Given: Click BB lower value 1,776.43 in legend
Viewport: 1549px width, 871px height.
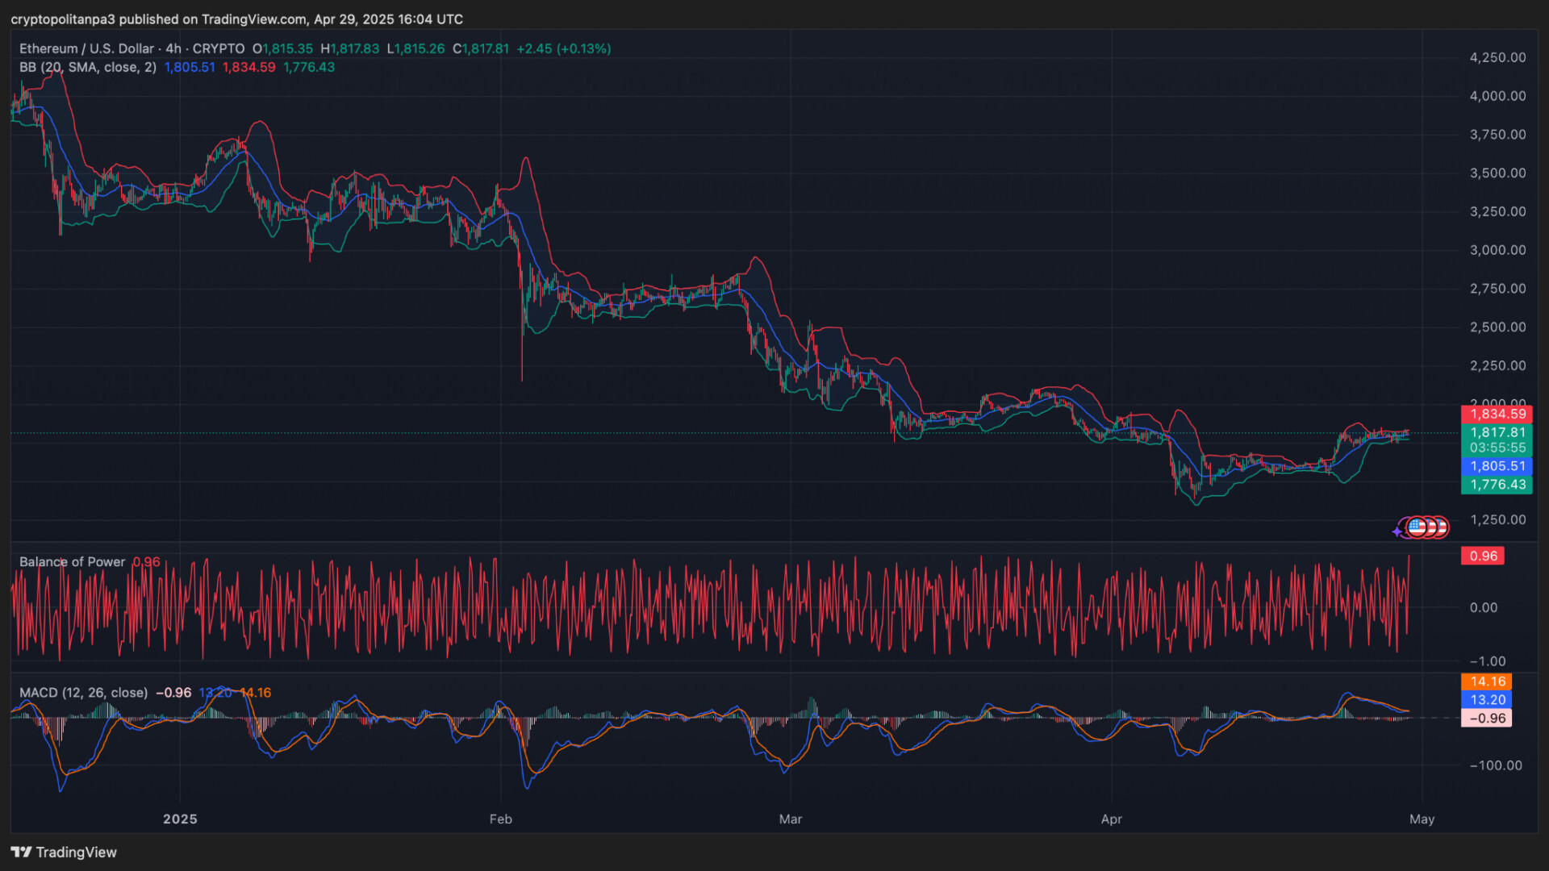Looking at the screenshot, I should (309, 67).
